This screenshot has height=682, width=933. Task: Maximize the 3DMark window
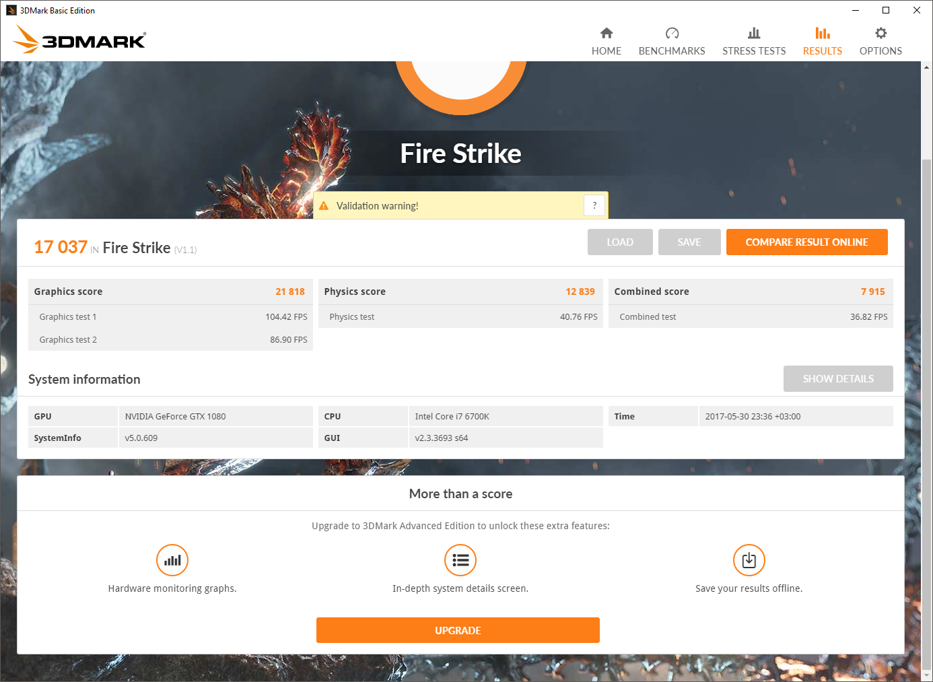point(886,10)
